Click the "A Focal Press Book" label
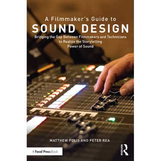161x161 pixels. (45, 152)
